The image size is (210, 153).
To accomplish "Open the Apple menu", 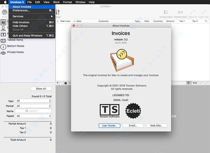I will pos(5,2).
